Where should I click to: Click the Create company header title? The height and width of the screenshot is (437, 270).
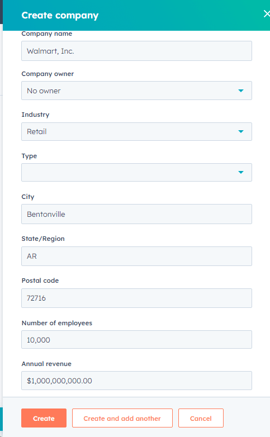tap(60, 15)
